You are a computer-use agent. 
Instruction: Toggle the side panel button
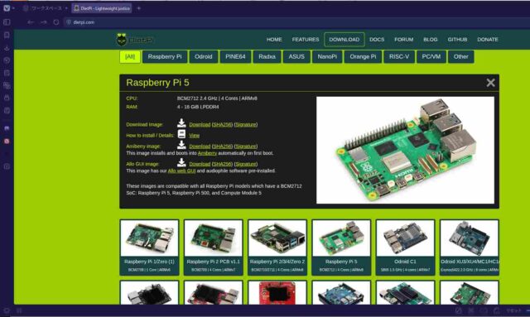click(7, 22)
